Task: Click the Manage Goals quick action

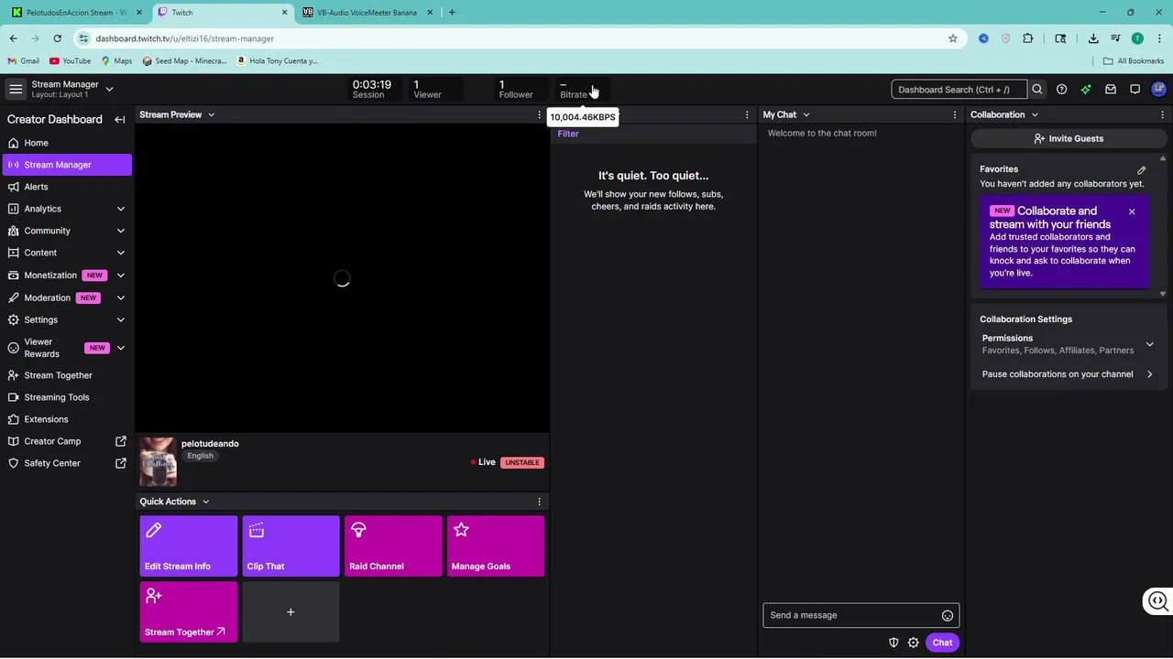Action: pos(496,546)
